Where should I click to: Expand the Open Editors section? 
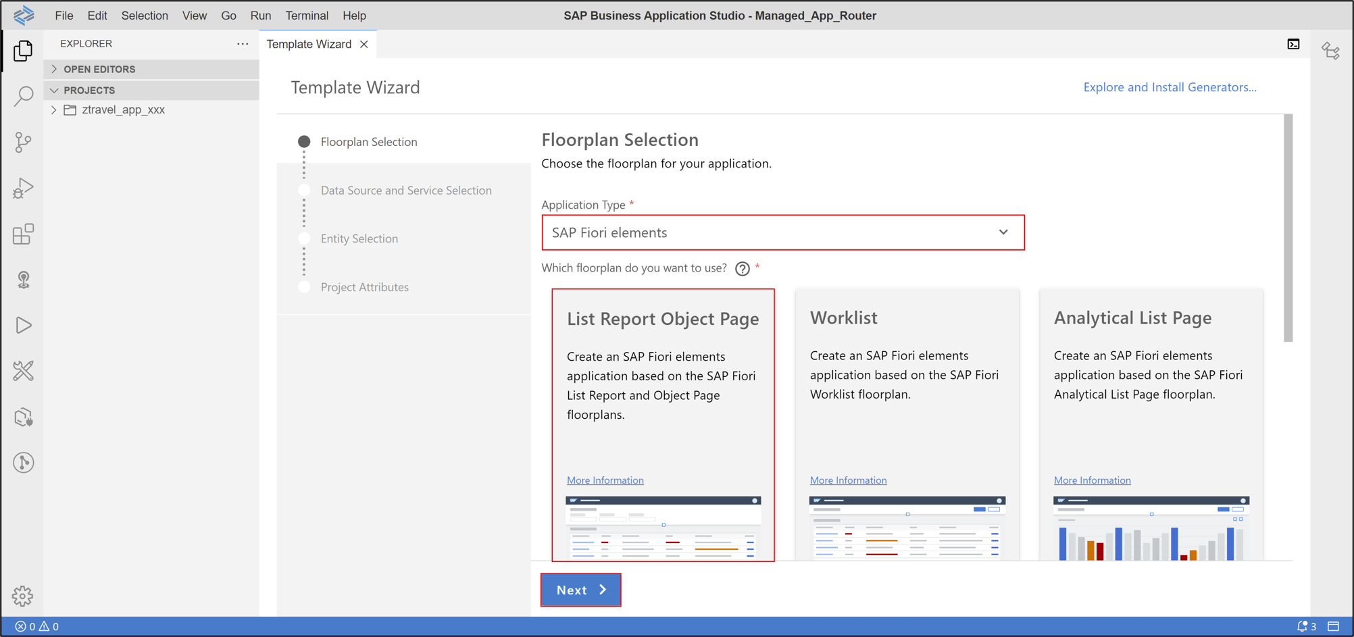pos(151,69)
